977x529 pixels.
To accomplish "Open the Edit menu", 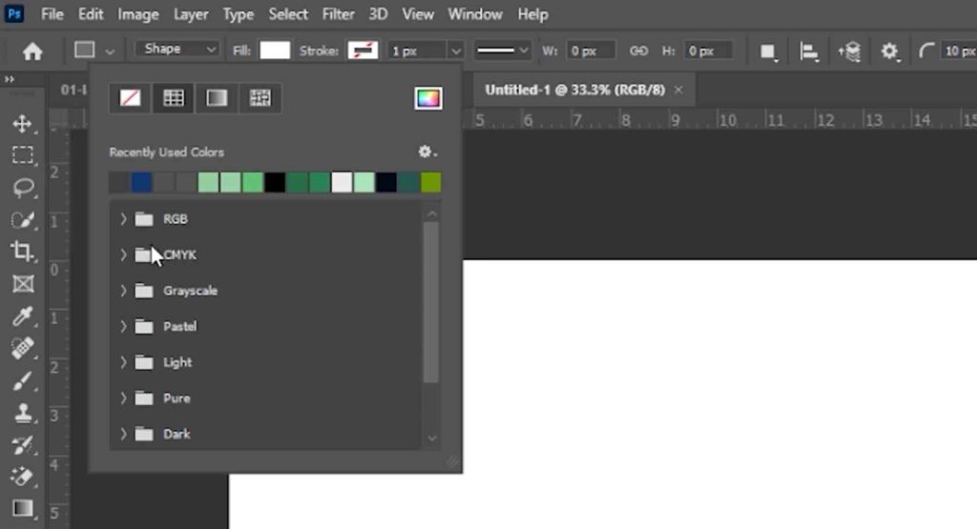I will (x=91, y=14).
